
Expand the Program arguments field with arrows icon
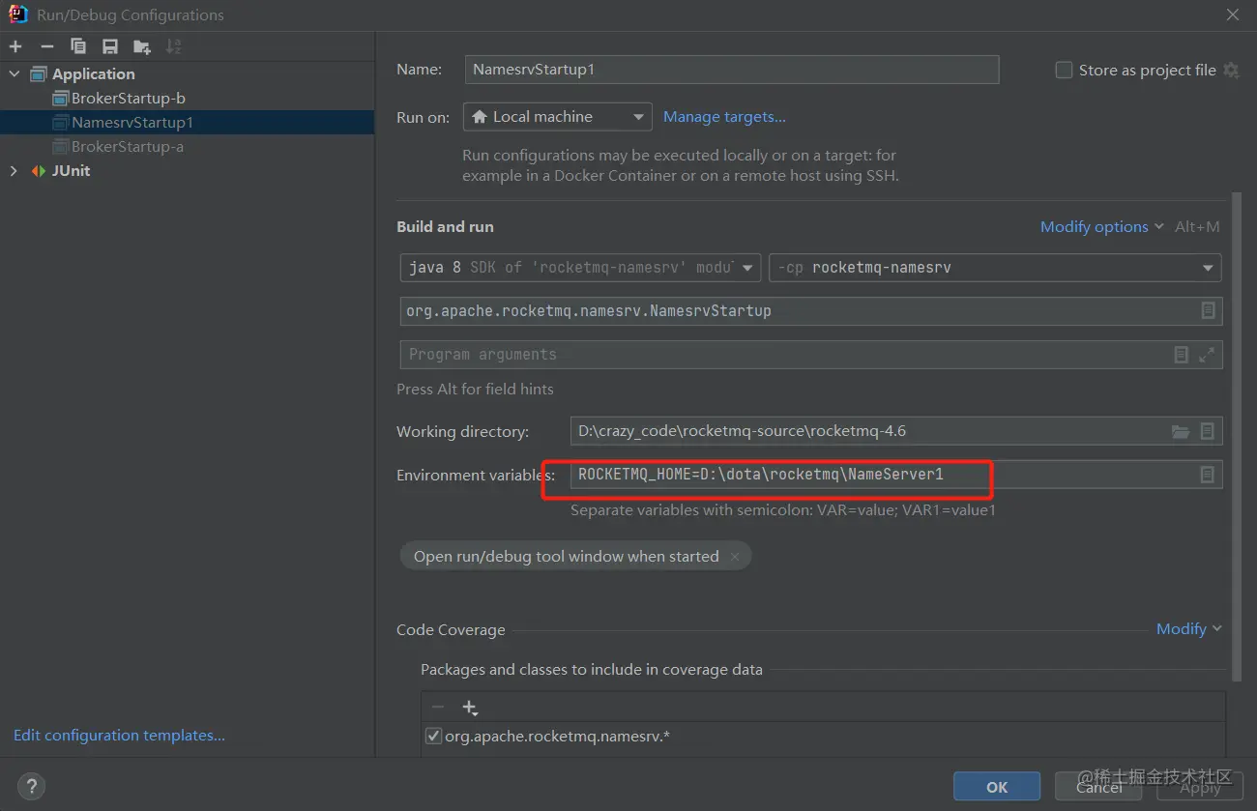pos(1207,355)
